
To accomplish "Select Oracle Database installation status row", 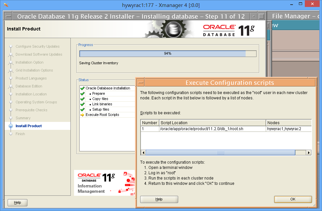I will pyautogui.click(x=107, y=88).
